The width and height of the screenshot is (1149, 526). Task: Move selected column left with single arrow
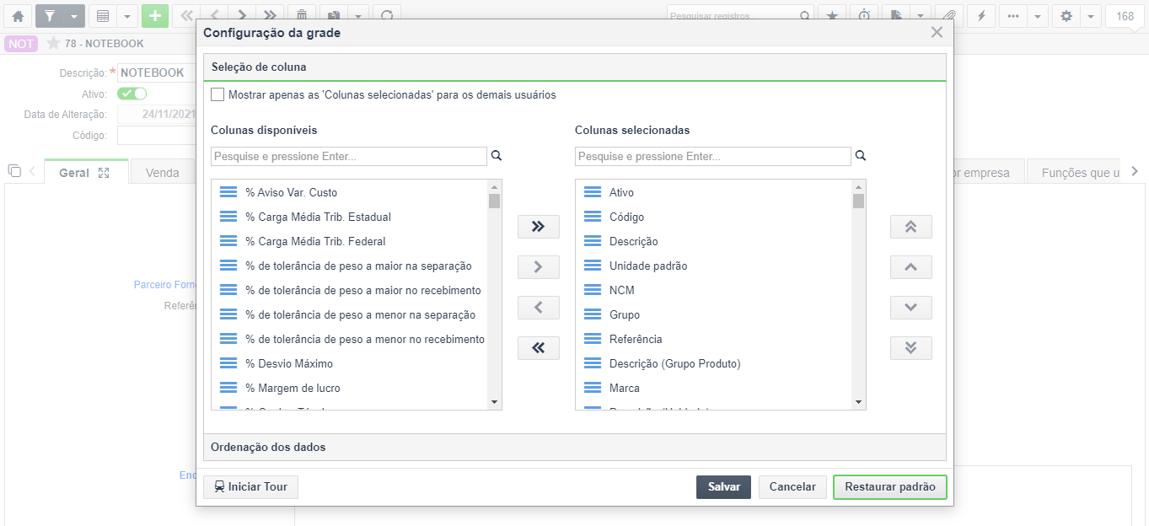[x=539, y=307]
